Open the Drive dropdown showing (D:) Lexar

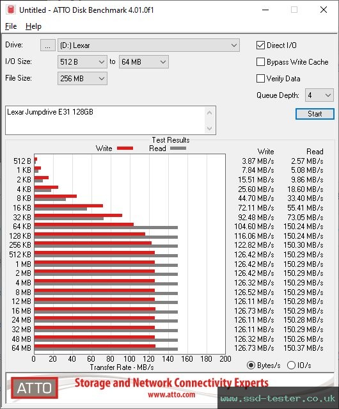point(148,45)
